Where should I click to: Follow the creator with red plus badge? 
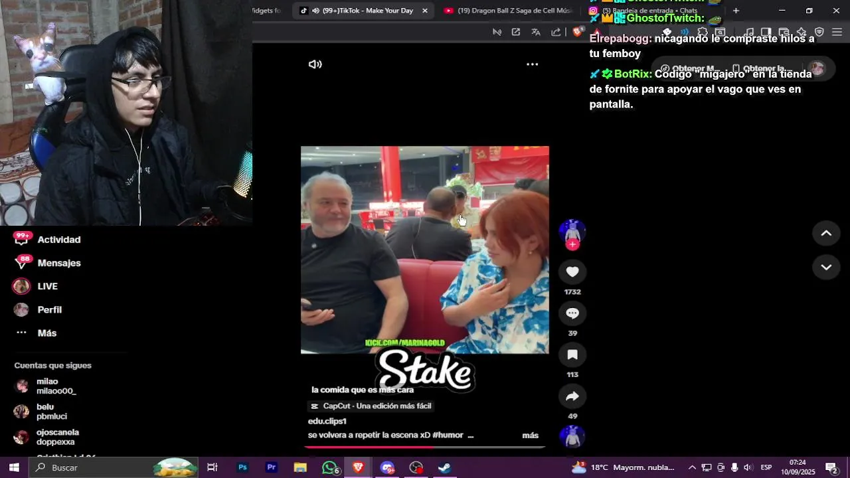click(572, 245)
